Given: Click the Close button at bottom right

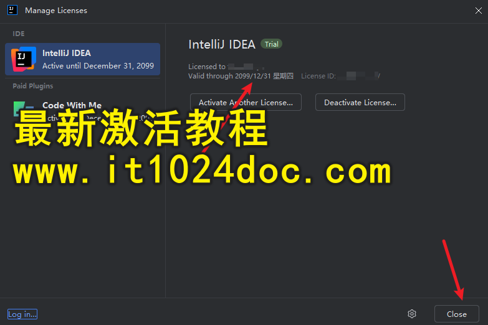Looking at the screenshot, I should pyautogui.click(x=456, y=314).
